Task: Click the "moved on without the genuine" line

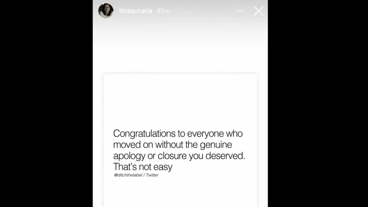Action: point(173,145)
